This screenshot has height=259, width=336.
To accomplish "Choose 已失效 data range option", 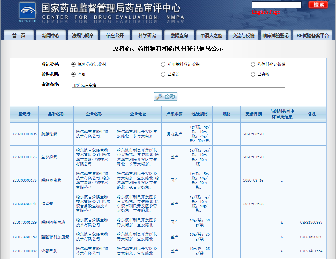I will click(x=253, y=74).
